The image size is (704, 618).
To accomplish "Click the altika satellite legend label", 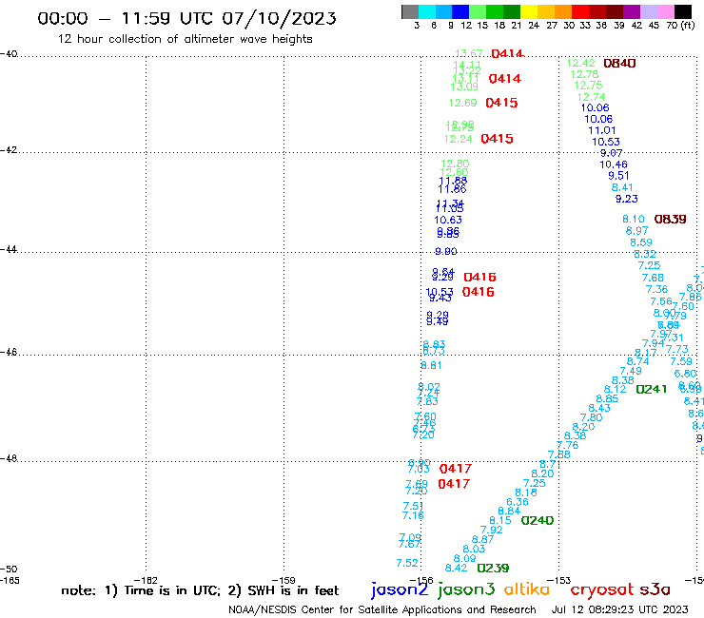I will (x=526, y=589).
